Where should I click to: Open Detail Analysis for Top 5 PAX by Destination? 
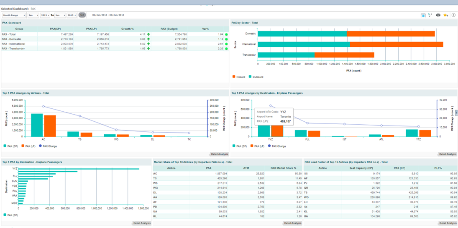[142, 223]
